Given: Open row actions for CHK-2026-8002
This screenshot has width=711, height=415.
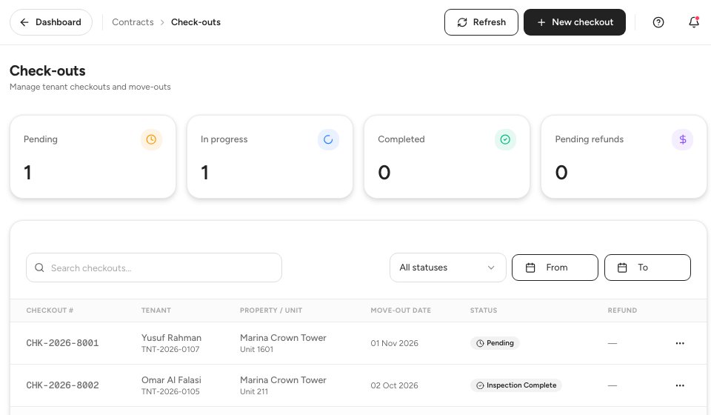Looking at the screenshot, I should click(680, 385).
